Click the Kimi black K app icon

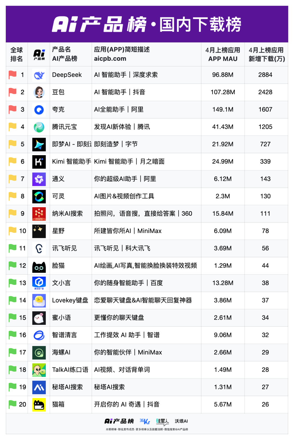[39, 162]
